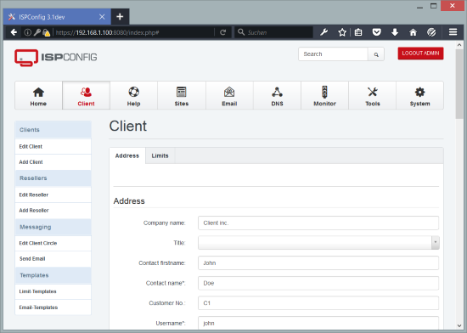
Task: Open browser developer wrench tool
Action: [324, 32]
